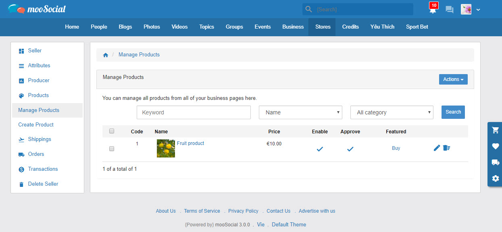The width and height of the screenshot is (502, 232).
Task: Open Events in navigation bar
Action: (262, 27)
